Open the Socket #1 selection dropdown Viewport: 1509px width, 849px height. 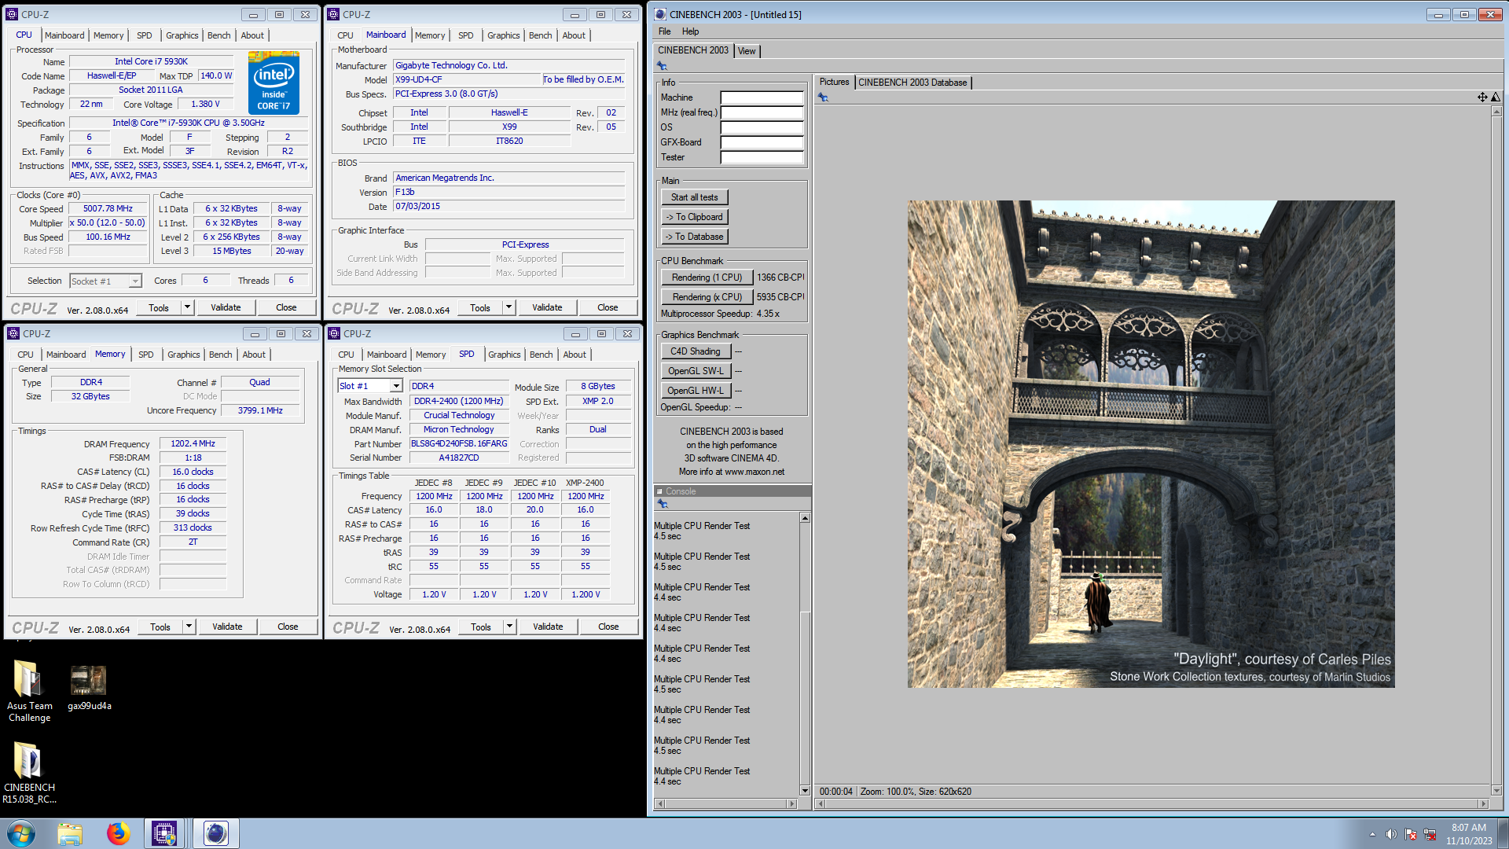(135, 281)
